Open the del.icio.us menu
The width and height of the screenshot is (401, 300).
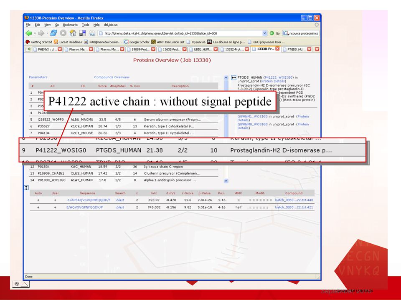[x=111, y=25]
